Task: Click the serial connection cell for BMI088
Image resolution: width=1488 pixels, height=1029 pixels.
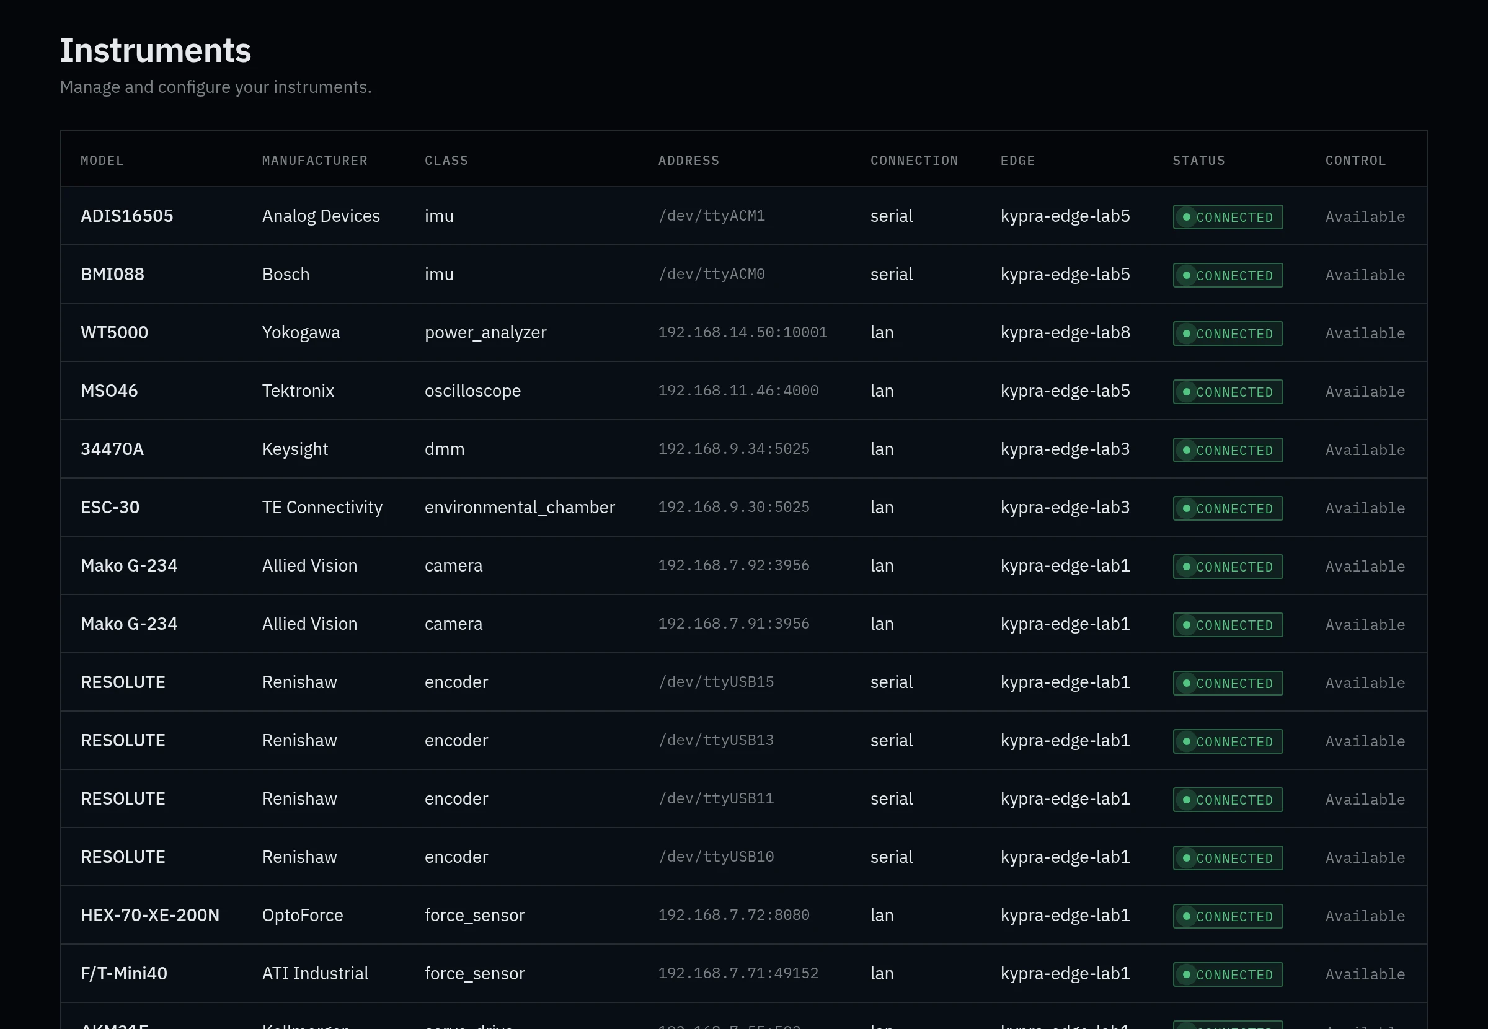Action: [x=891, y=275]
